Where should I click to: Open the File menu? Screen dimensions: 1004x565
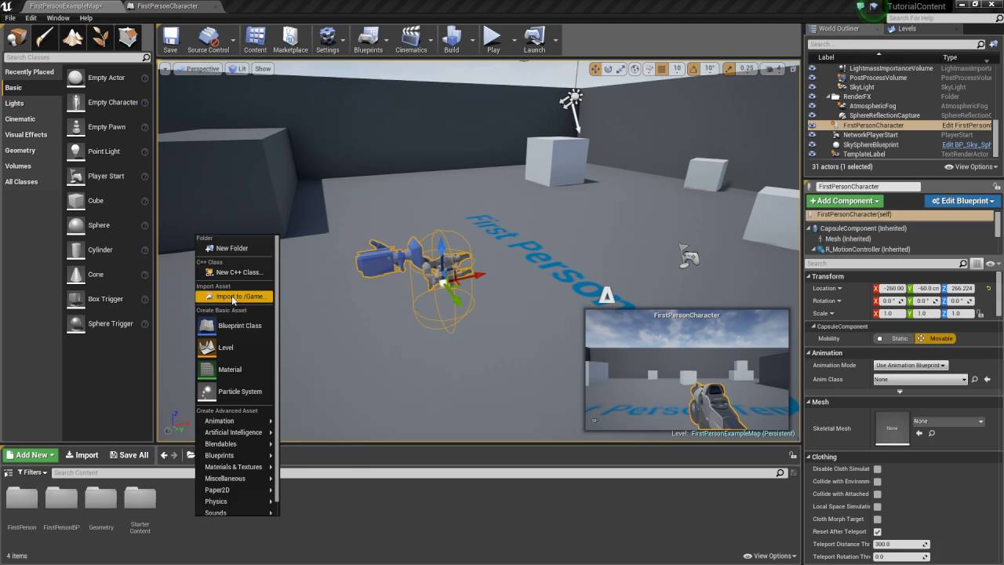[x=10, y=18]
